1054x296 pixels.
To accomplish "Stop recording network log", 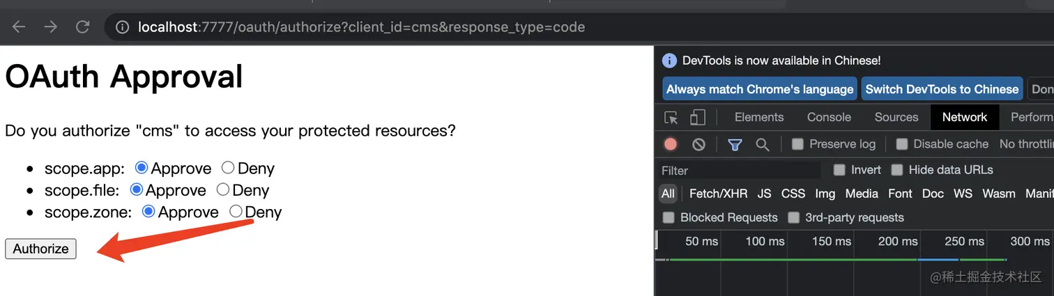I will tap(671, 144).
